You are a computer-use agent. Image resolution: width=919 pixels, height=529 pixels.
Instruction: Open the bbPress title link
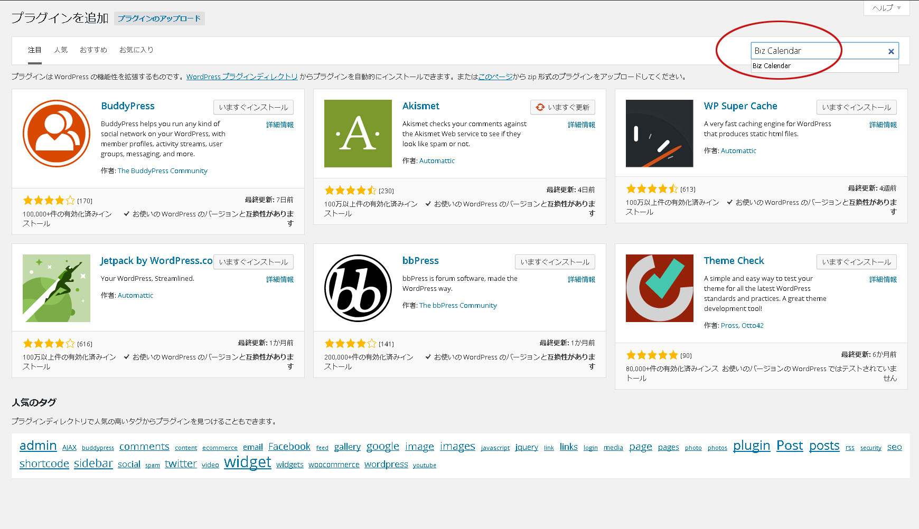click(420, 261)
